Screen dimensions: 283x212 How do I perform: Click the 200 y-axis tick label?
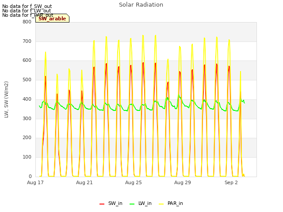[27, 137]
